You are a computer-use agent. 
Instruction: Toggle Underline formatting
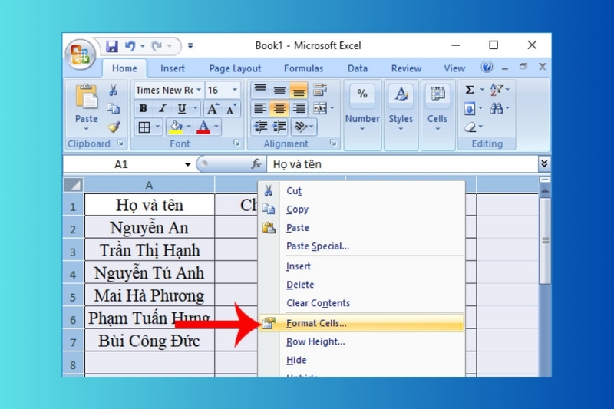pos(181,108)
